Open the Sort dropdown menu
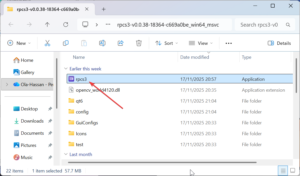Viewport: 300px width, 176px height. [x=166, y=43]
